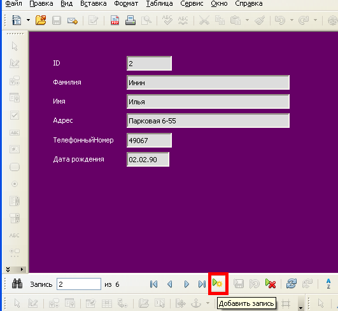
Task: Click the grayed Refresh Control icon
Action: [307, 284]
